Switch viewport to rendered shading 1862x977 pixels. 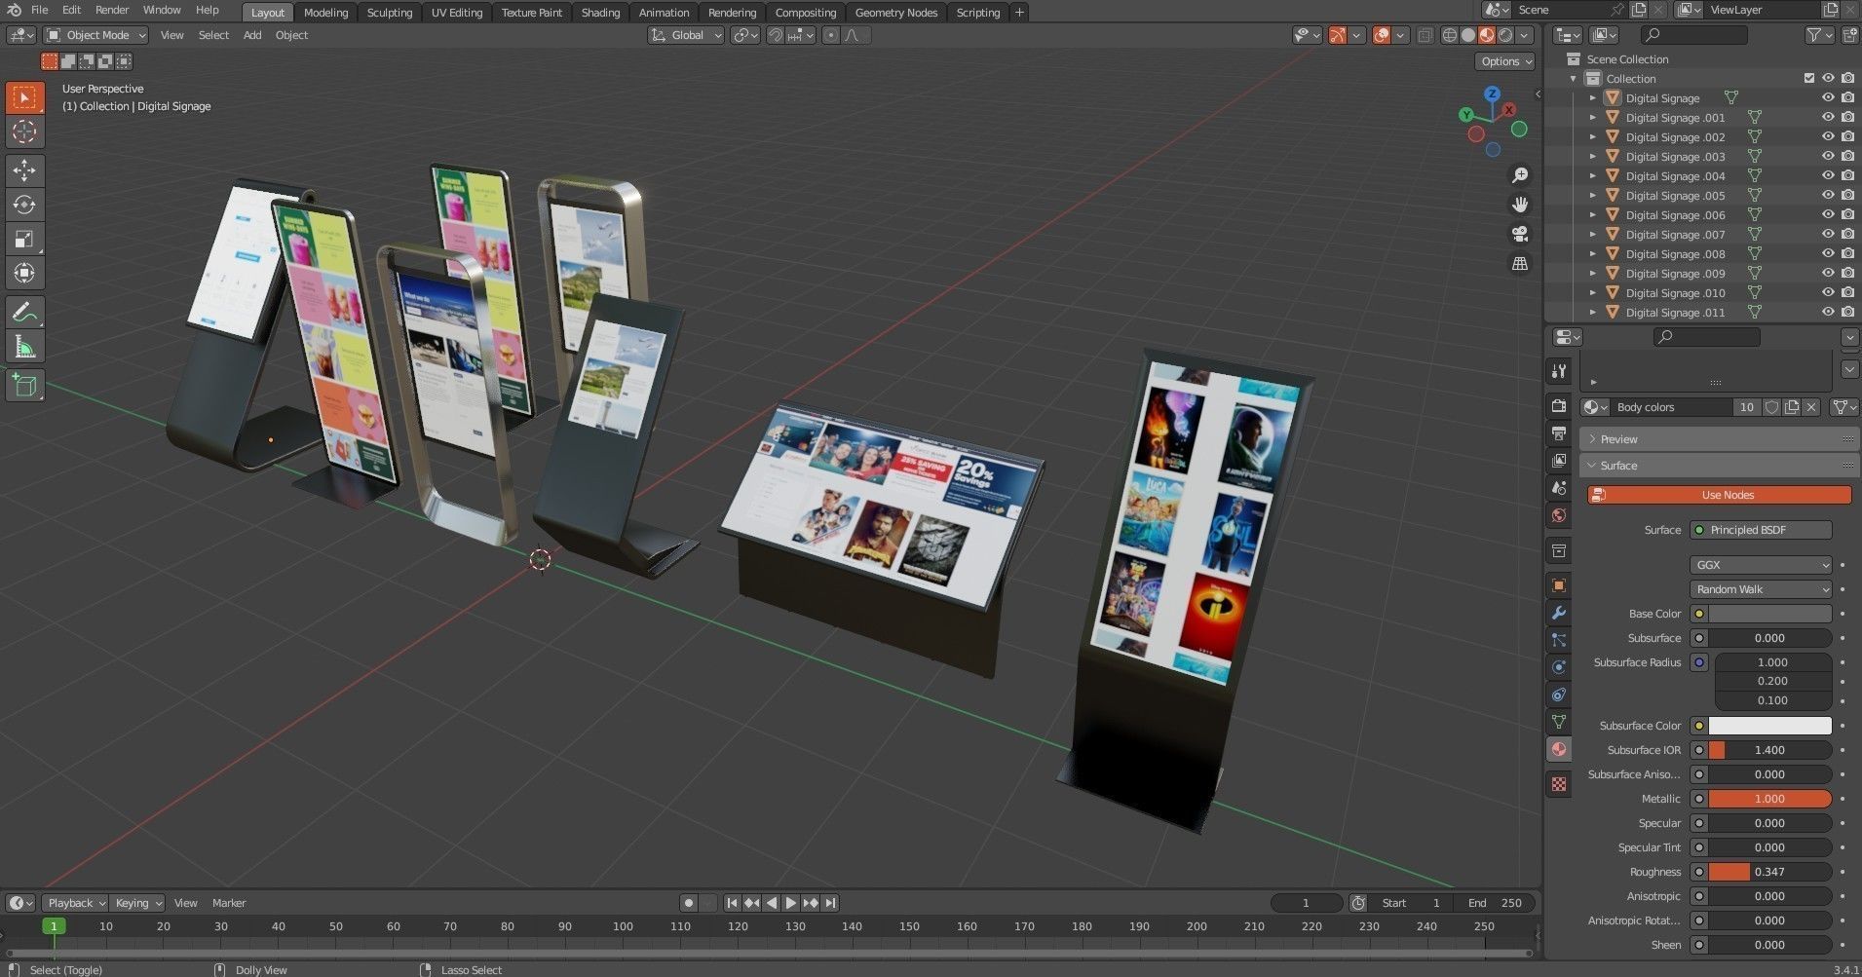click(1505, 35)
